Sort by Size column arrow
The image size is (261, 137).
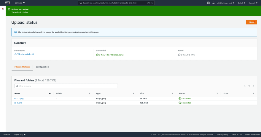coord(172,93)
